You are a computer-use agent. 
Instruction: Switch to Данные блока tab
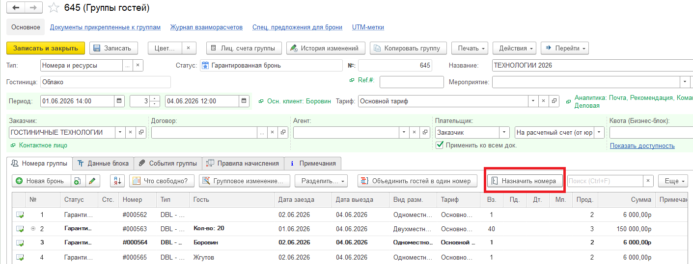point(103,164)
